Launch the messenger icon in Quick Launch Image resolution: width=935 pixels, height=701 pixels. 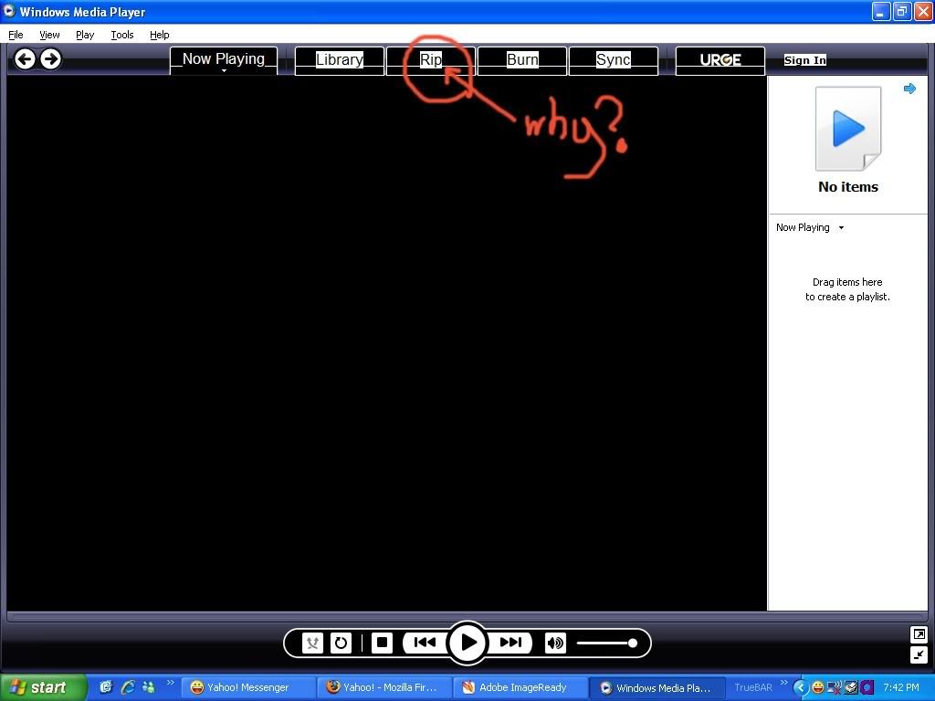coord(149,687)
